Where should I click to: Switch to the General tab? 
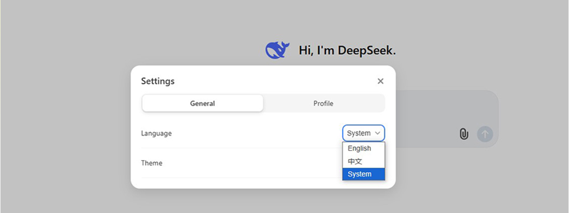pos(203,103)
